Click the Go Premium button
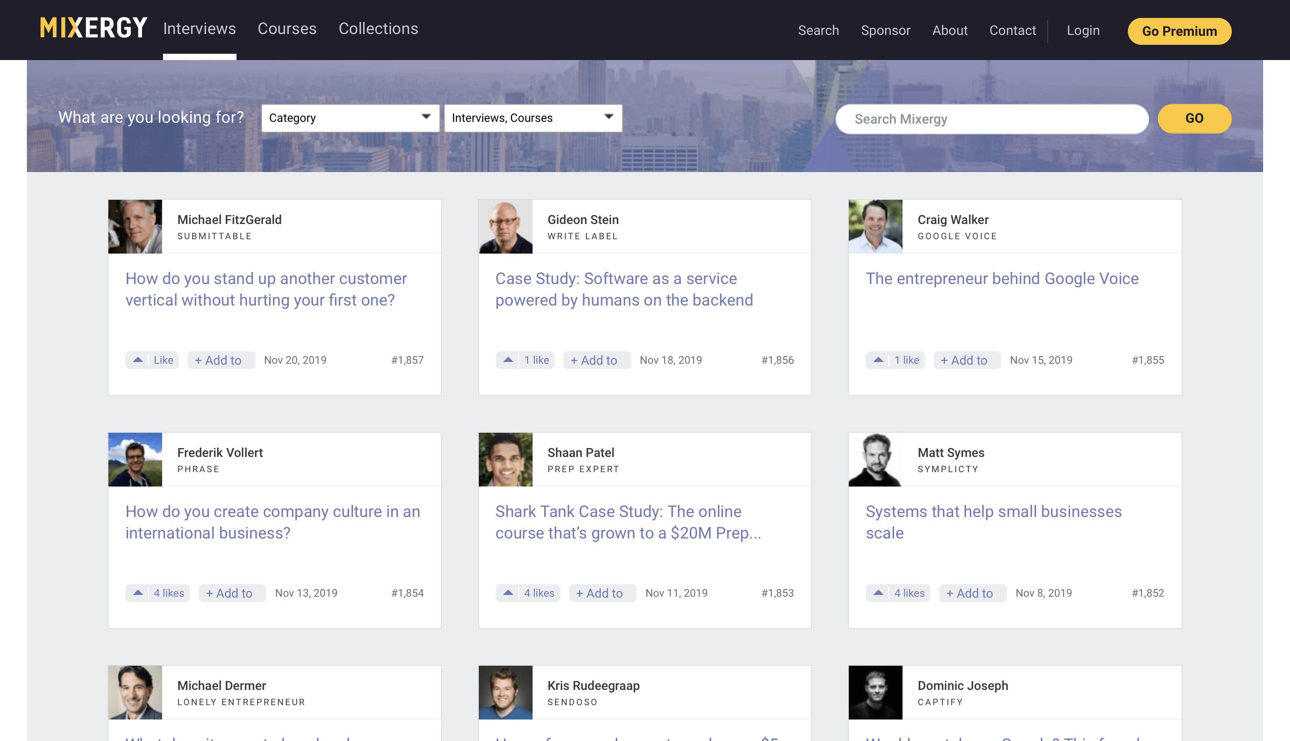The image size is (1290, 741). pos(1179,31)
